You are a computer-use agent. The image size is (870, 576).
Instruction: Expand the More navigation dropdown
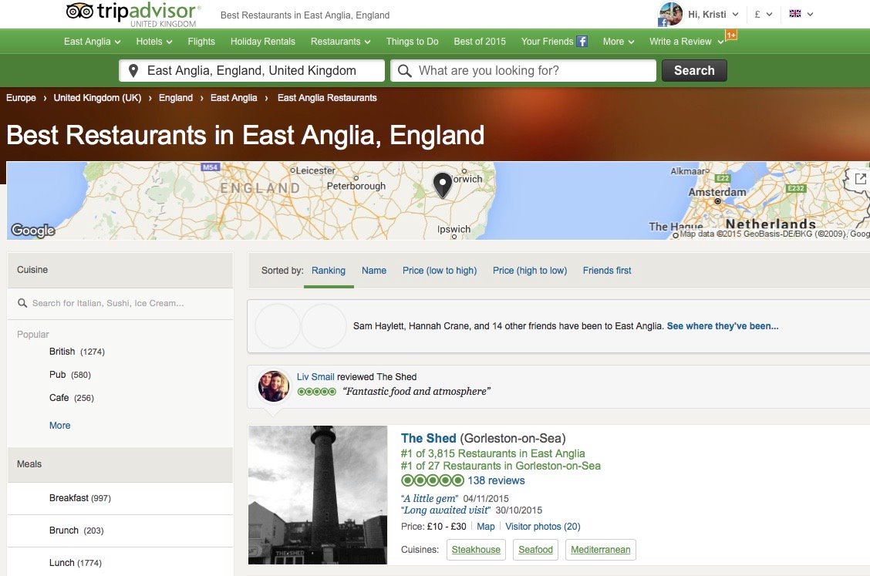coord(619,42)
